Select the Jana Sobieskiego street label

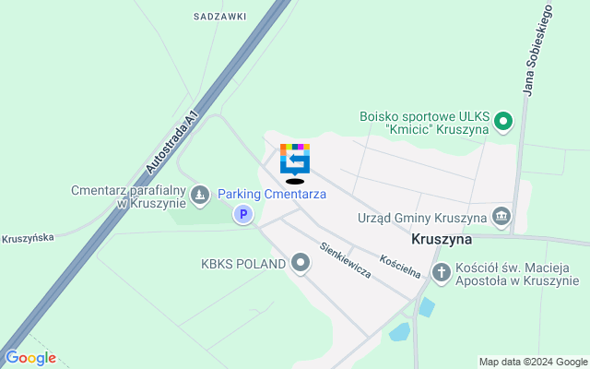tap(537, 51)
